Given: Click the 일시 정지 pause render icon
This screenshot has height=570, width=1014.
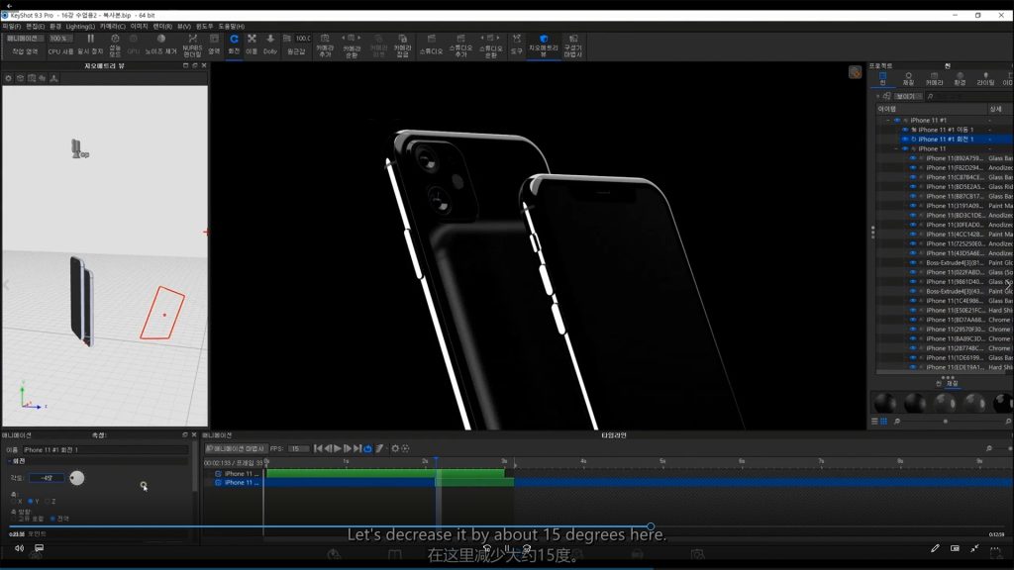Looking at the screenshot, I should 90,43.
